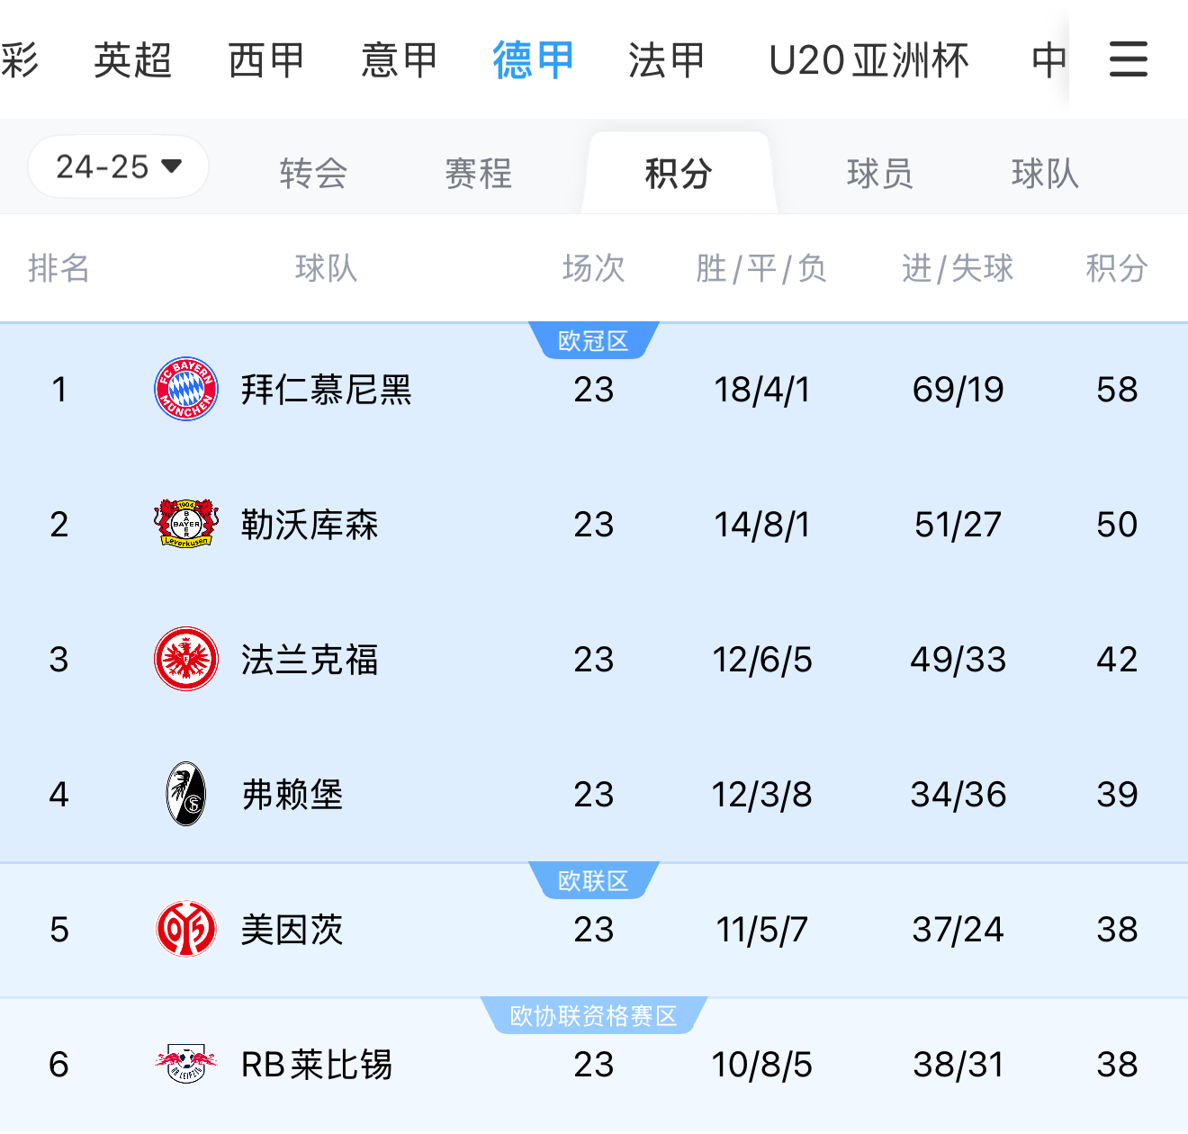This screenshot has width=1188, height=1134.
Task: Switch to the 转会 tab
Action: point(312,174)
